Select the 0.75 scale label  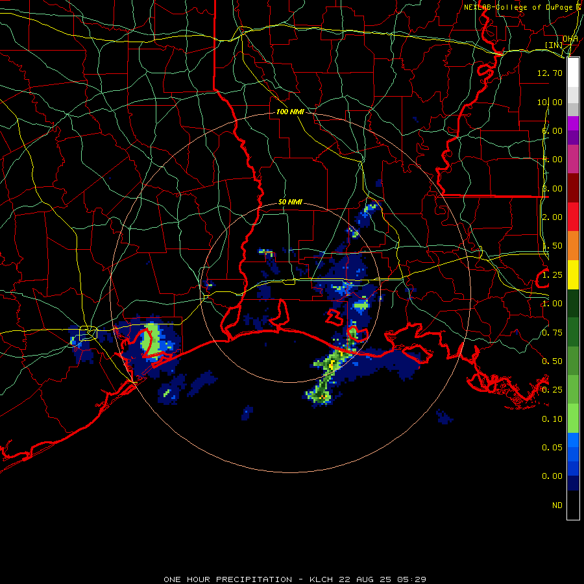pos(552,333)
